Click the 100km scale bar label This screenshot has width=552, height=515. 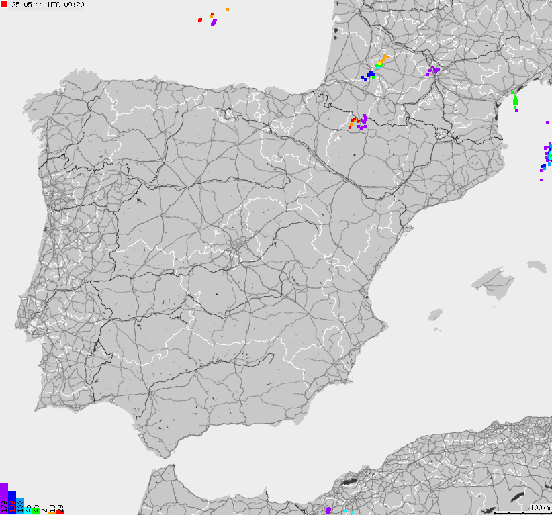540,508
